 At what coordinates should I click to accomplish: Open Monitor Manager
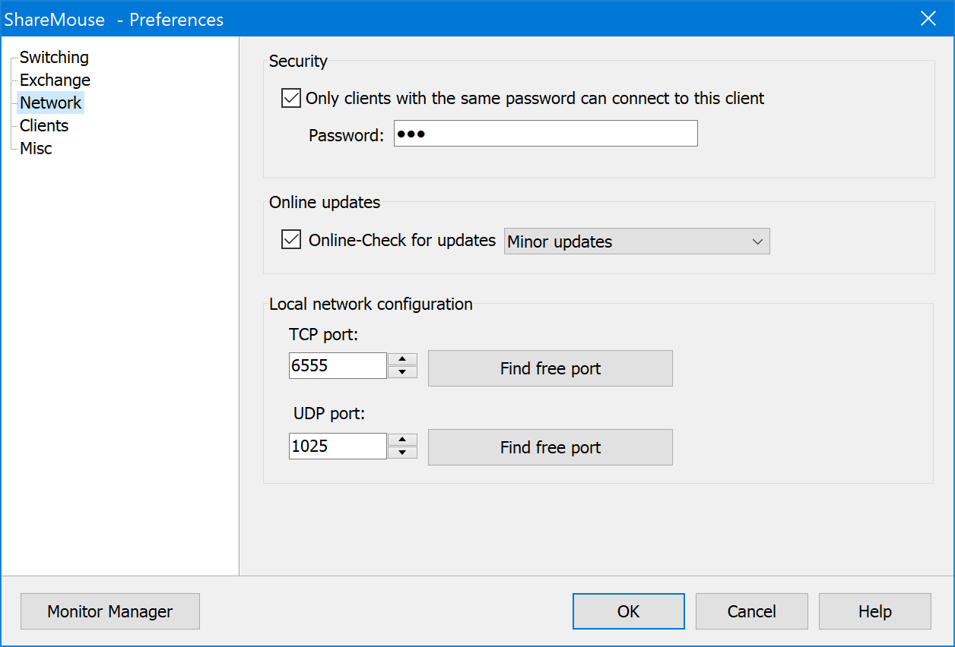click(x=110, y=611)
